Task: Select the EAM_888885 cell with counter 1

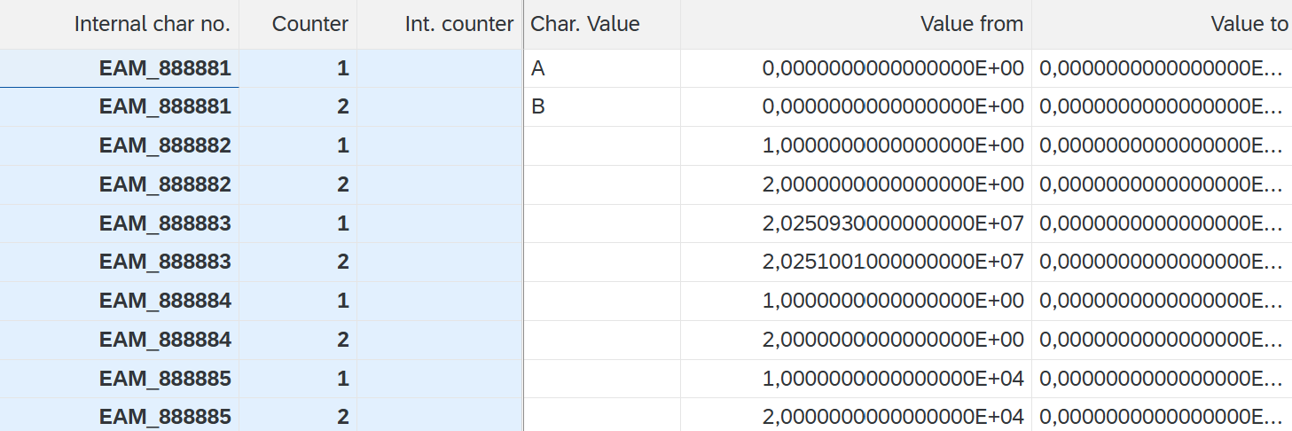Action: point(165,379)
